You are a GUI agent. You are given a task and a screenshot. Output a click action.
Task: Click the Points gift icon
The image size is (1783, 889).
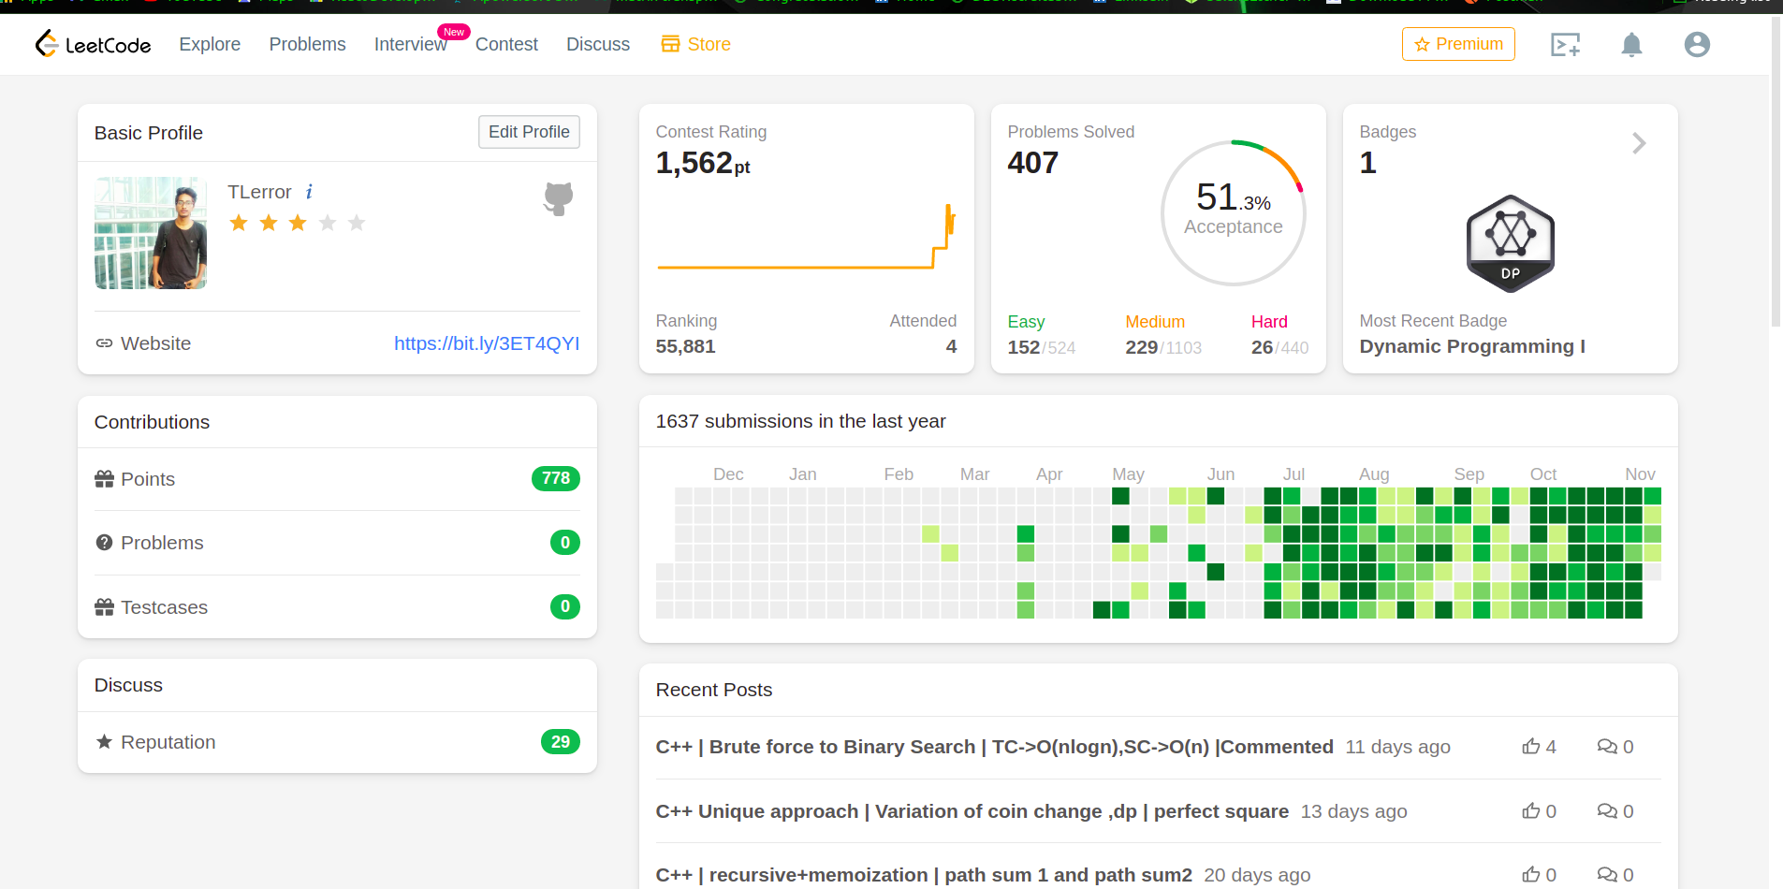click(104, 479)
